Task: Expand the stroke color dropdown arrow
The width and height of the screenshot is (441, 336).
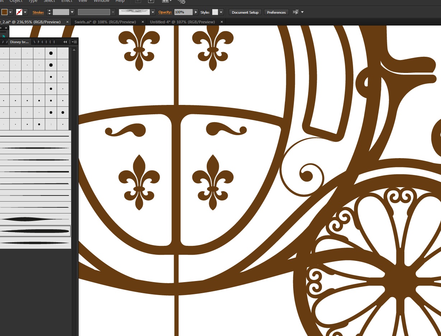Action: click(25, 12)
